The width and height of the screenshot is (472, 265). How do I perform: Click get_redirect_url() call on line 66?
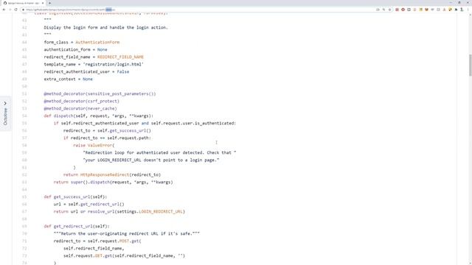tap(102, 204)
